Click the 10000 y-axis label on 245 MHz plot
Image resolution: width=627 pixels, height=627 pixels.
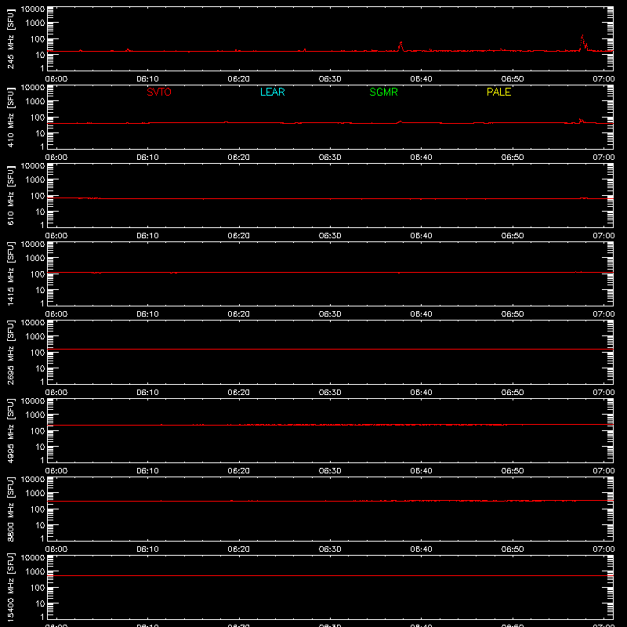[x=33, y=9]
